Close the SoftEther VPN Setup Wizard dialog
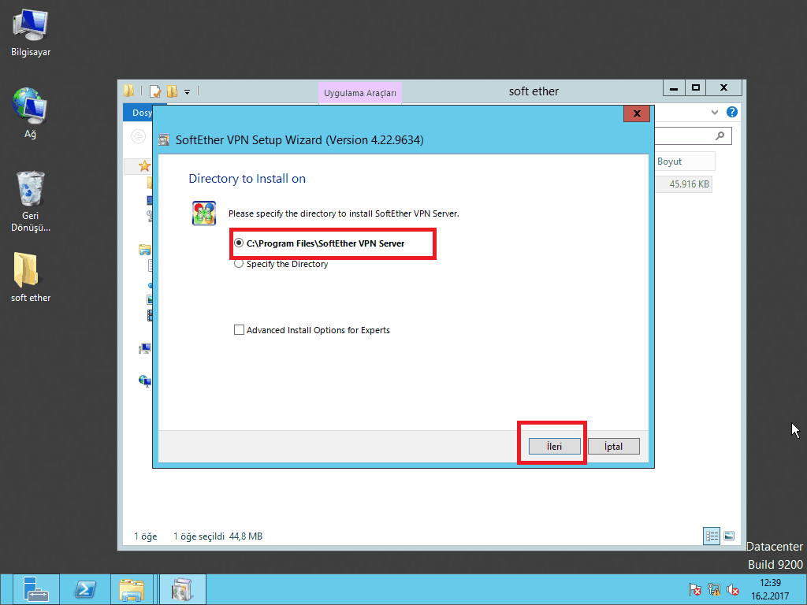The image size is (807, 605). click(x=637, y=113)
